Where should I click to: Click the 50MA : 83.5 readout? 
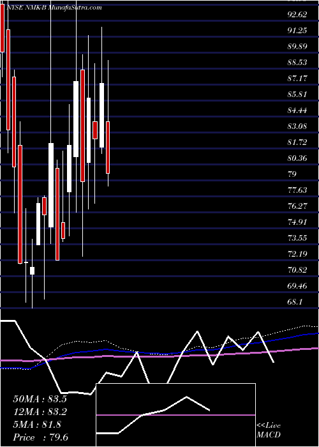pos(40,399)
